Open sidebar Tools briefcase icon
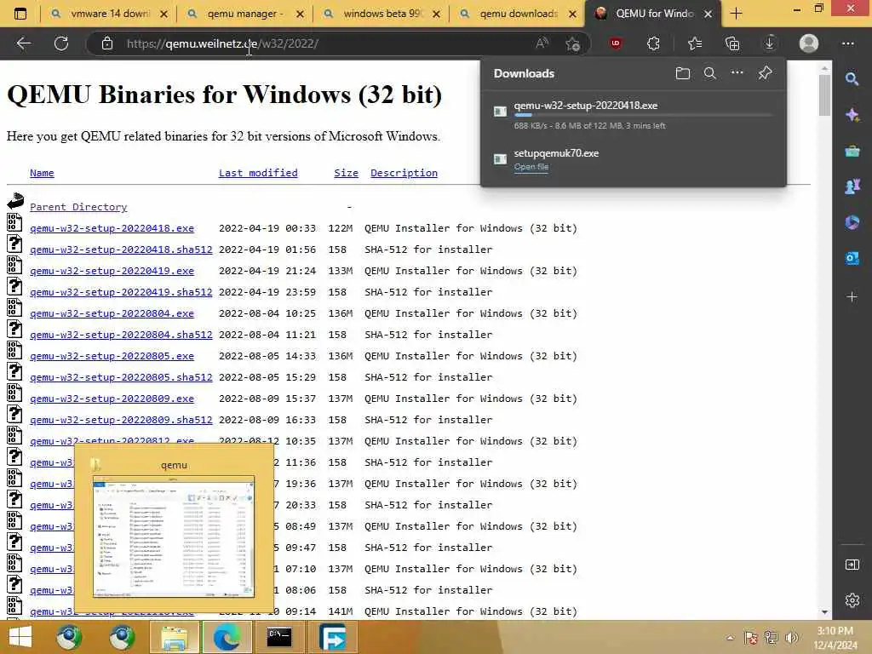The width and height of the screenshot is (872, 654). (852, 151)
